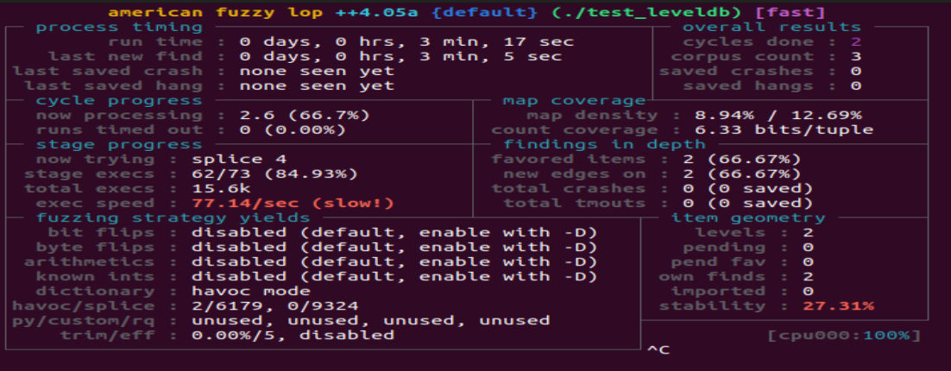The image size is (951, 371).
Task: Select last new find value ending in 5 sec
Action: [400, 56]
